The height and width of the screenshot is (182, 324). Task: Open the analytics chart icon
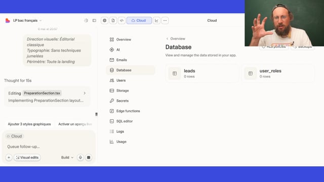point(156,20)
